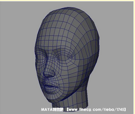Click the yellow border strip above the viewport
The image size is (135, 114).
pyautogui.click(x=67, y=1)
